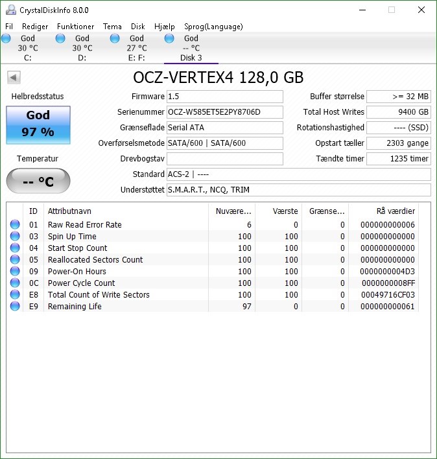The height and width of the screenshot is (459, 437).
Task: Click blue status orb for drive C:
Action: (6, 38)
